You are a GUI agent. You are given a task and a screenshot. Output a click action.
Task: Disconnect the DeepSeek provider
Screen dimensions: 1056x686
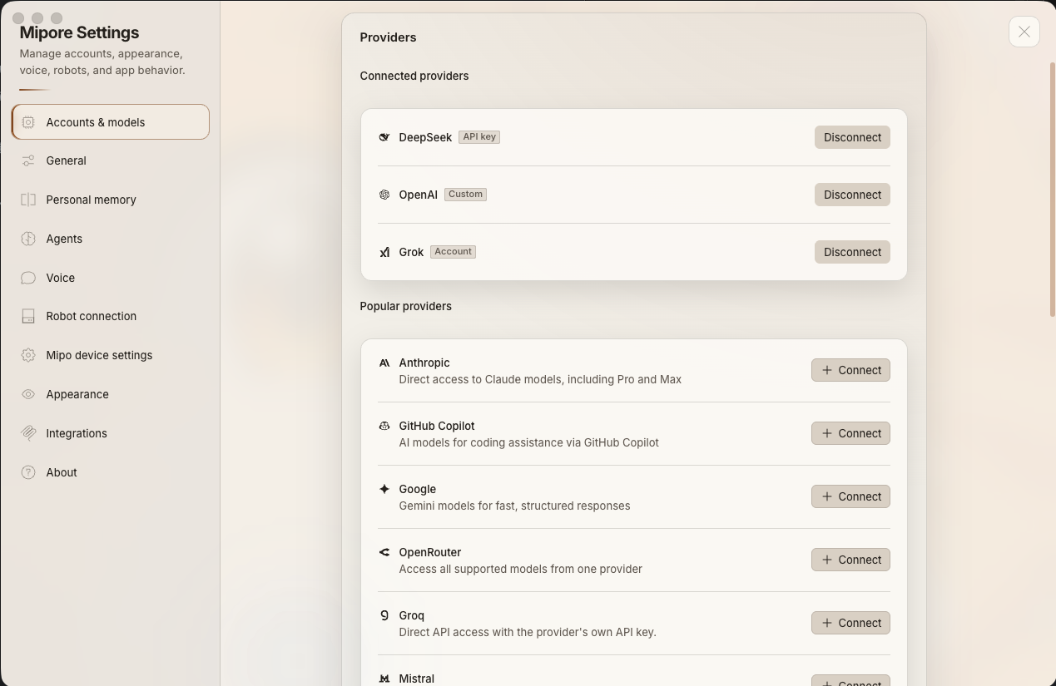pyautogui.click(x=852, y=137)
